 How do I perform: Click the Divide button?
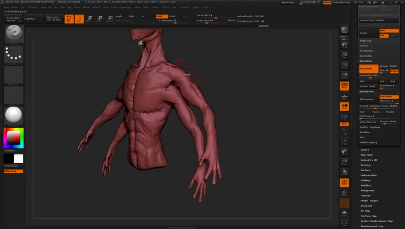click(x=369, y=33)
